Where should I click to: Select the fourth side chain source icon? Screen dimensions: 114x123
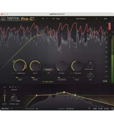coord(18,87)
